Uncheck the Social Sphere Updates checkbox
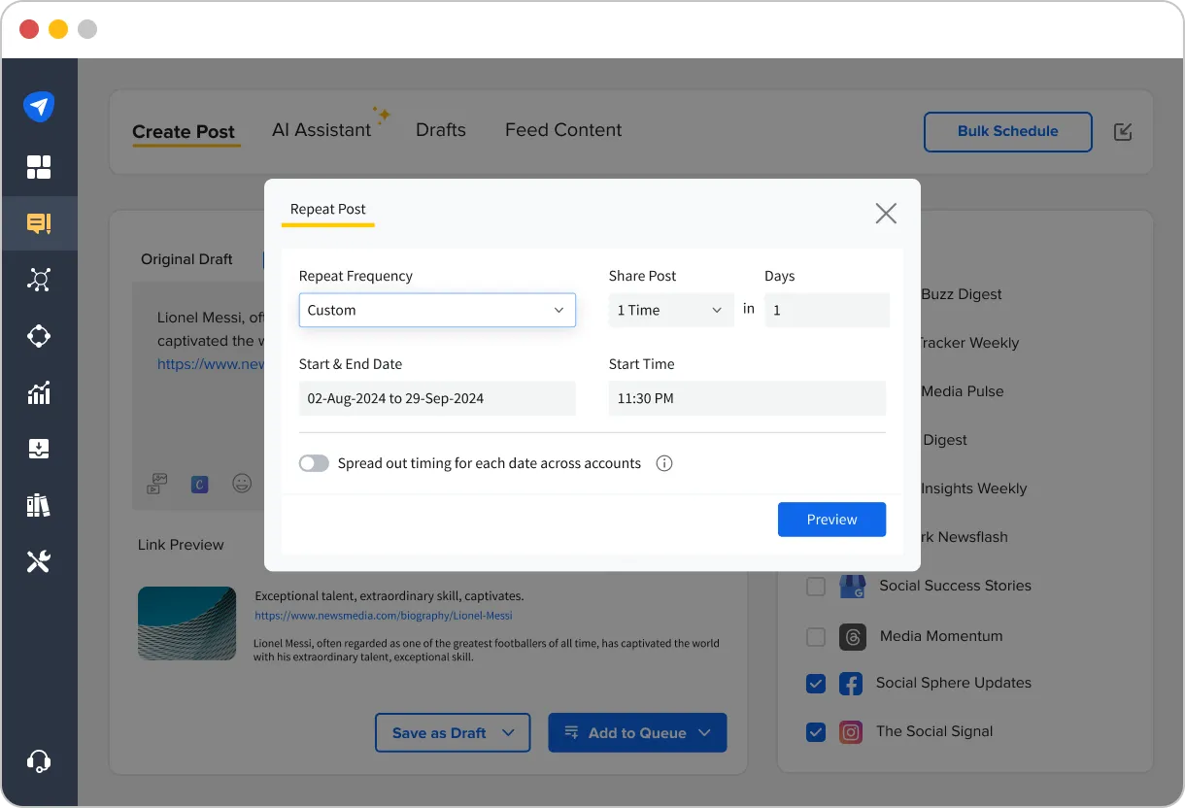The image size is (1185, 808). (x=816, y=684)
